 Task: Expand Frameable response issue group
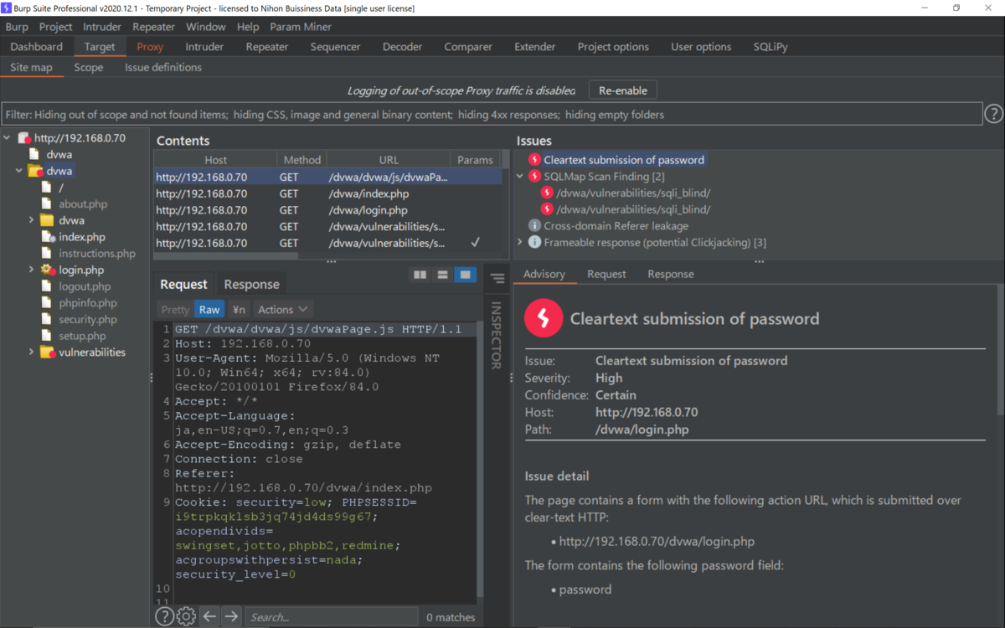click(x=520, y=242)
